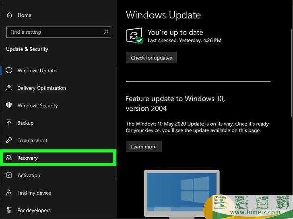Click the Learn more button
The width and height of the screenshot is (293, 219).
(144, 147)
